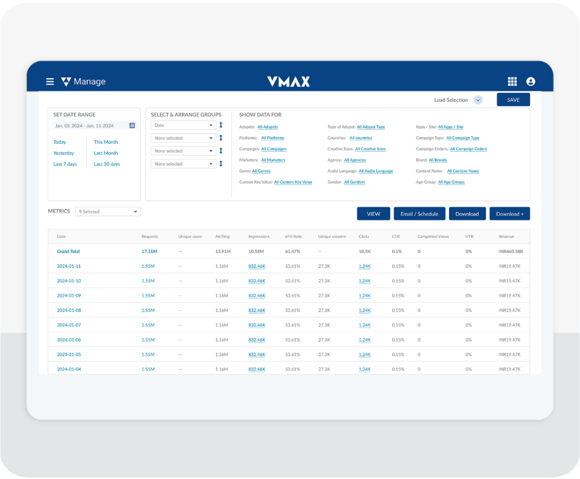Open the All Custom Key Value link
Screen dimensions: 580x479
[293, 182]
